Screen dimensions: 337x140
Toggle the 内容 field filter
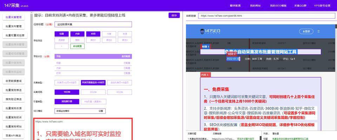click(x=77, y=34)
